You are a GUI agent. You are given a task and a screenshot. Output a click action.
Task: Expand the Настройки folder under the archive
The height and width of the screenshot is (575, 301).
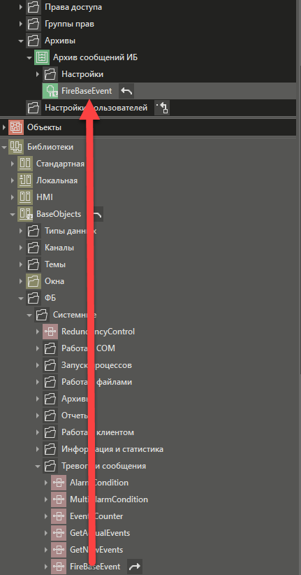[38, 74]
